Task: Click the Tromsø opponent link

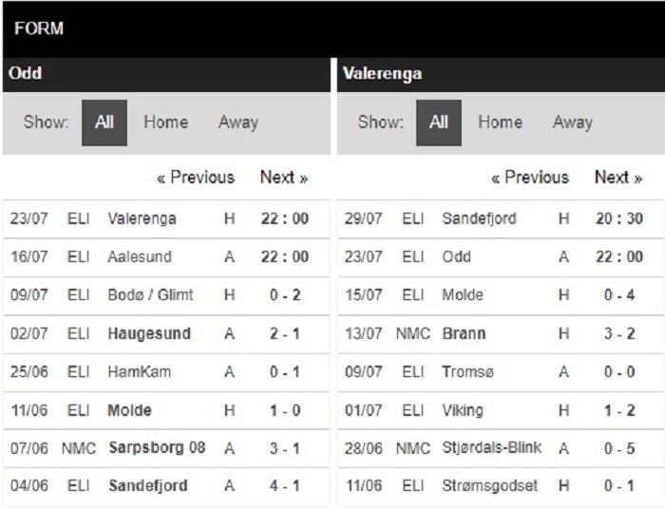Action: click(467, 372)
